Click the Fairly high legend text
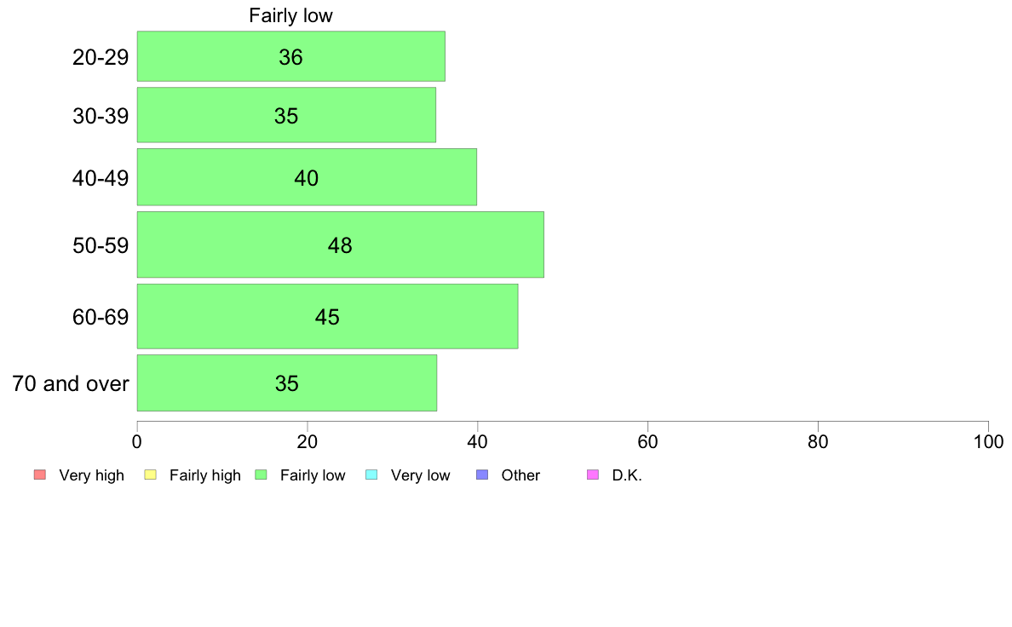 tap(205, 475)
